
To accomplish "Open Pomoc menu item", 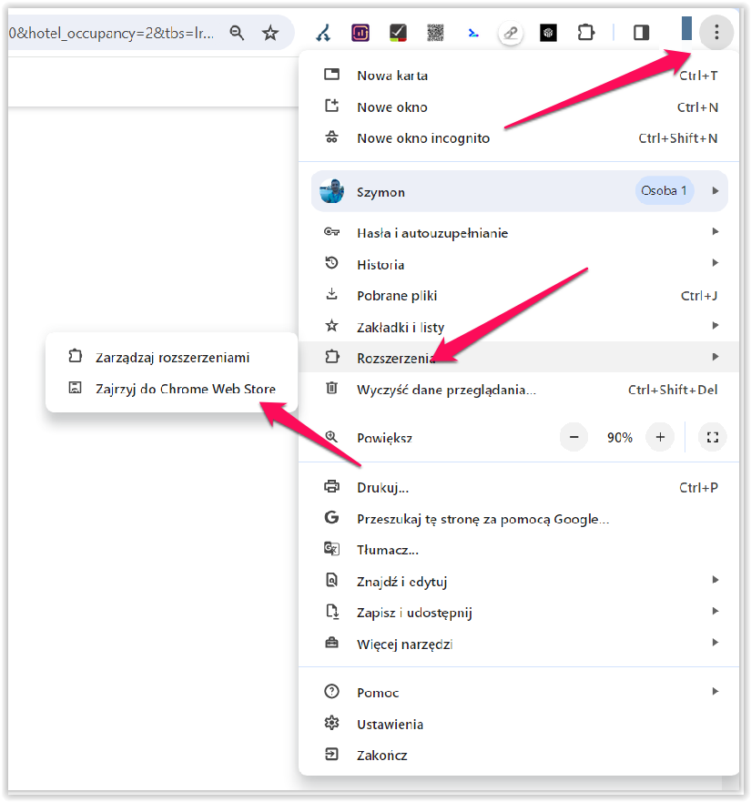I will point(519,693).
